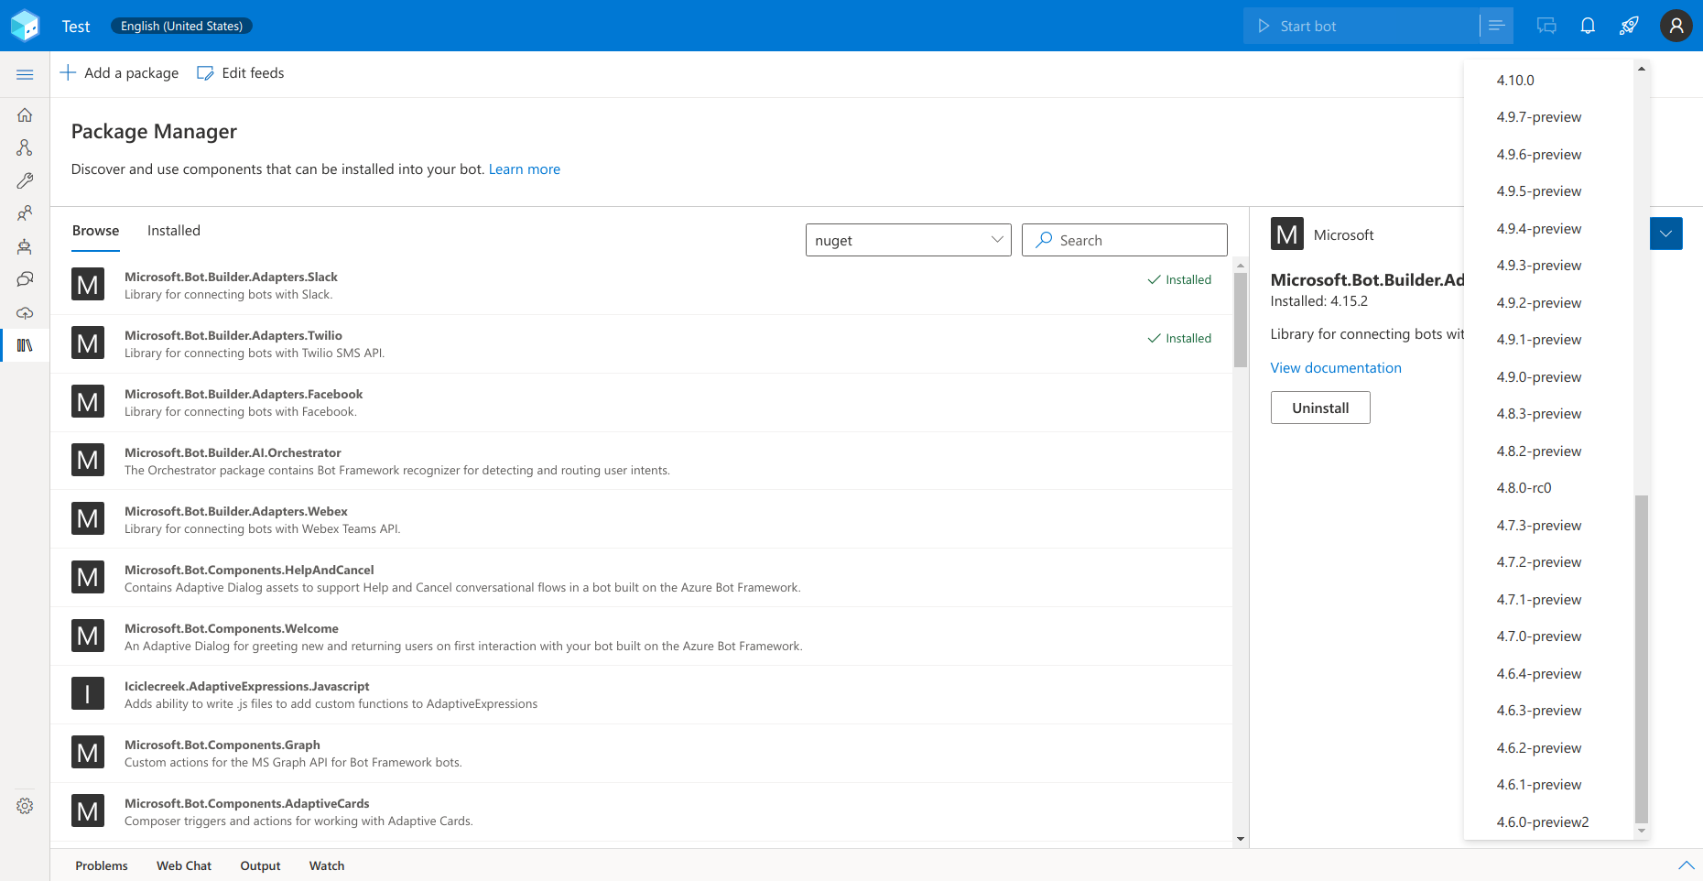Viewport: 1703px width, 881px height.
Task: Select Microsoft.Bot.Builder.Adapters.Slack package
Action: (x=641, y=286)
